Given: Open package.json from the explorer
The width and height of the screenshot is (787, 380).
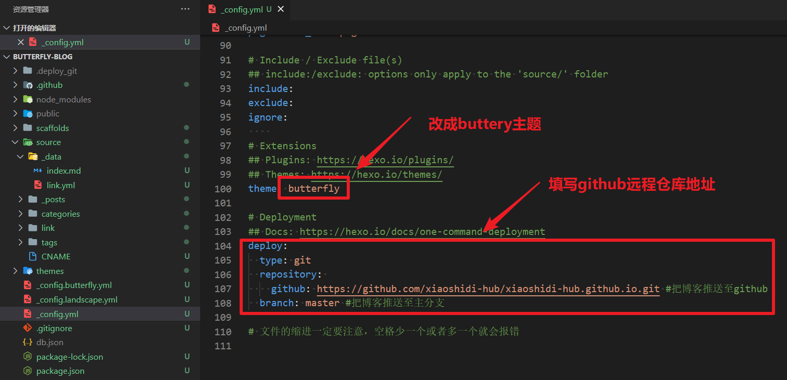Looking at the screenshot, I should click(x=60, y=371).
